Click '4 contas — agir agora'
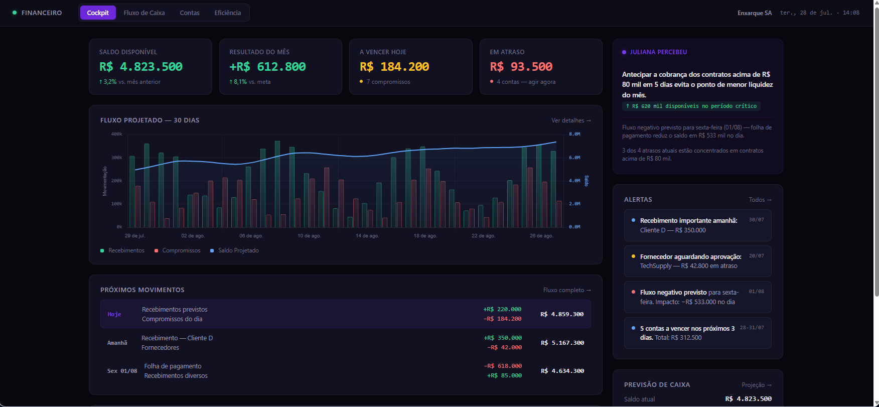Screen dimensions: 879x407 [x=526, y=82]
